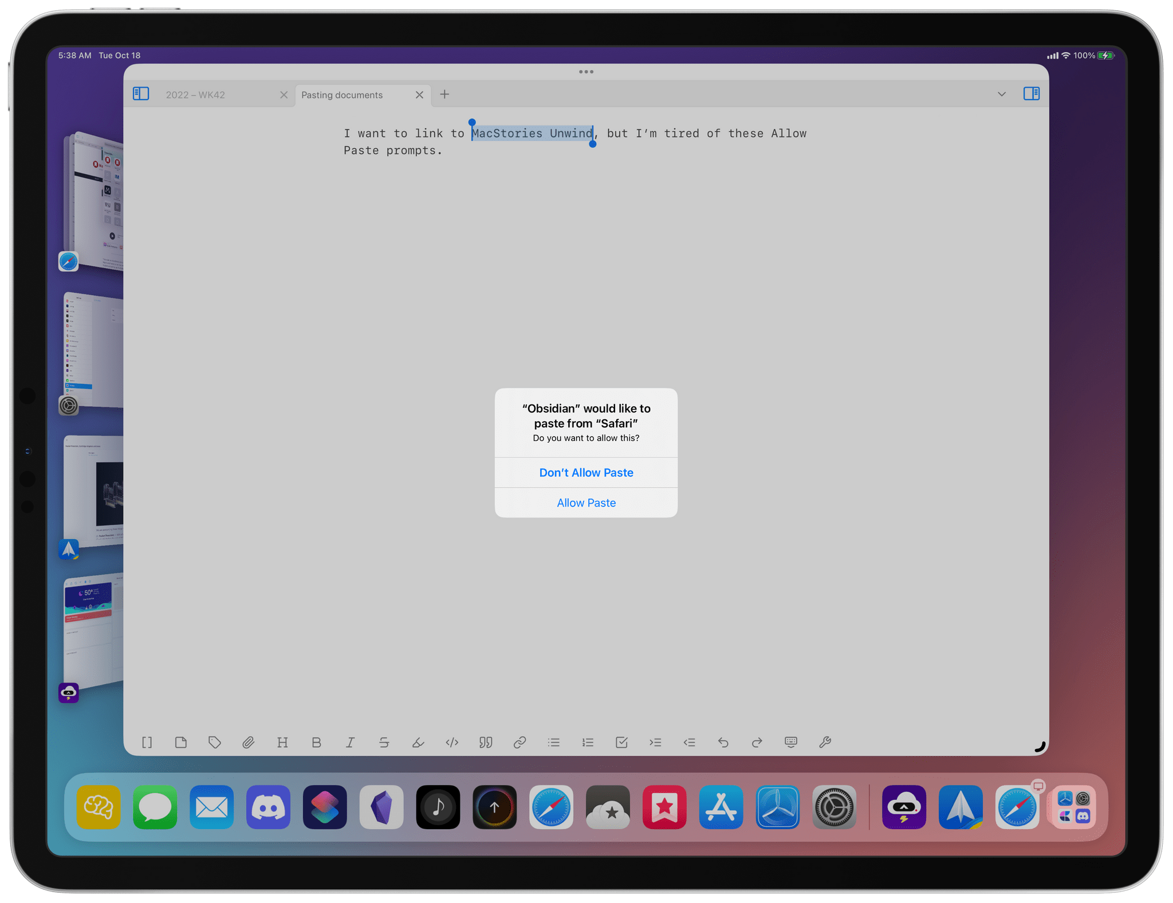Viewport: 1173px width, 903px height.
Task: Open Reeder cloud star app in dock
Action: [x=608, y=807]
